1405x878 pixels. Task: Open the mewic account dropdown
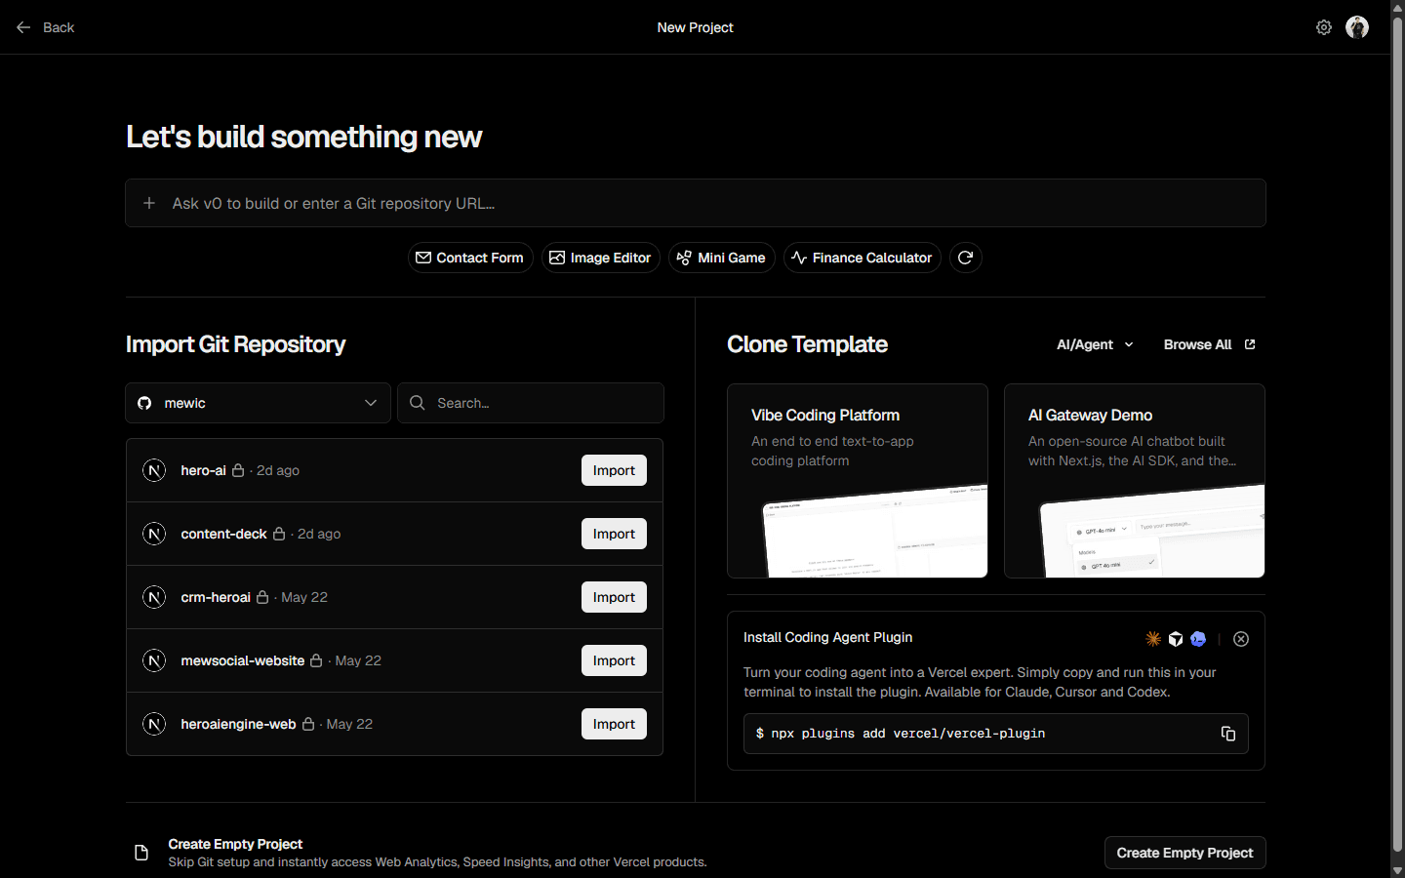(258, 403)
